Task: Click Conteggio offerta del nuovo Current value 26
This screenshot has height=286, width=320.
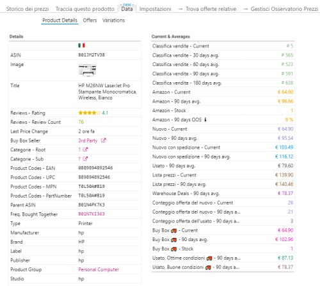Action: pos(291,203)
